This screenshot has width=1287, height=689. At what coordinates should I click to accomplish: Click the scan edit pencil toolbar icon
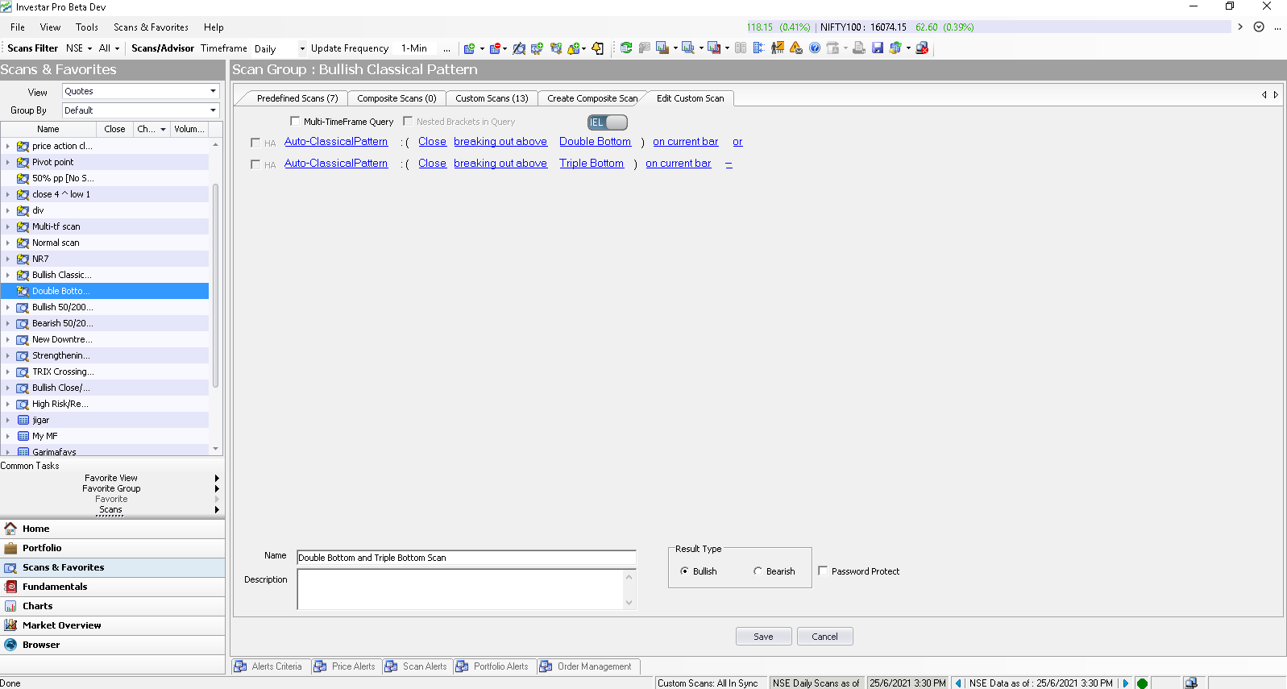(519, 48)
